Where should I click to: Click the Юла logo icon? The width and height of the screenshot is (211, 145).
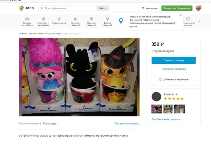pos(21,8)
